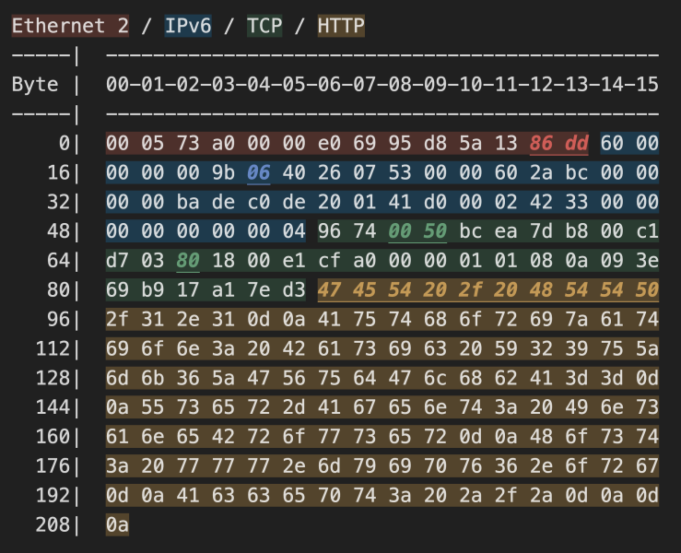The image size is (681, 553).
Task: Click byte ba in row 32
Action: (x=188, y=202)
